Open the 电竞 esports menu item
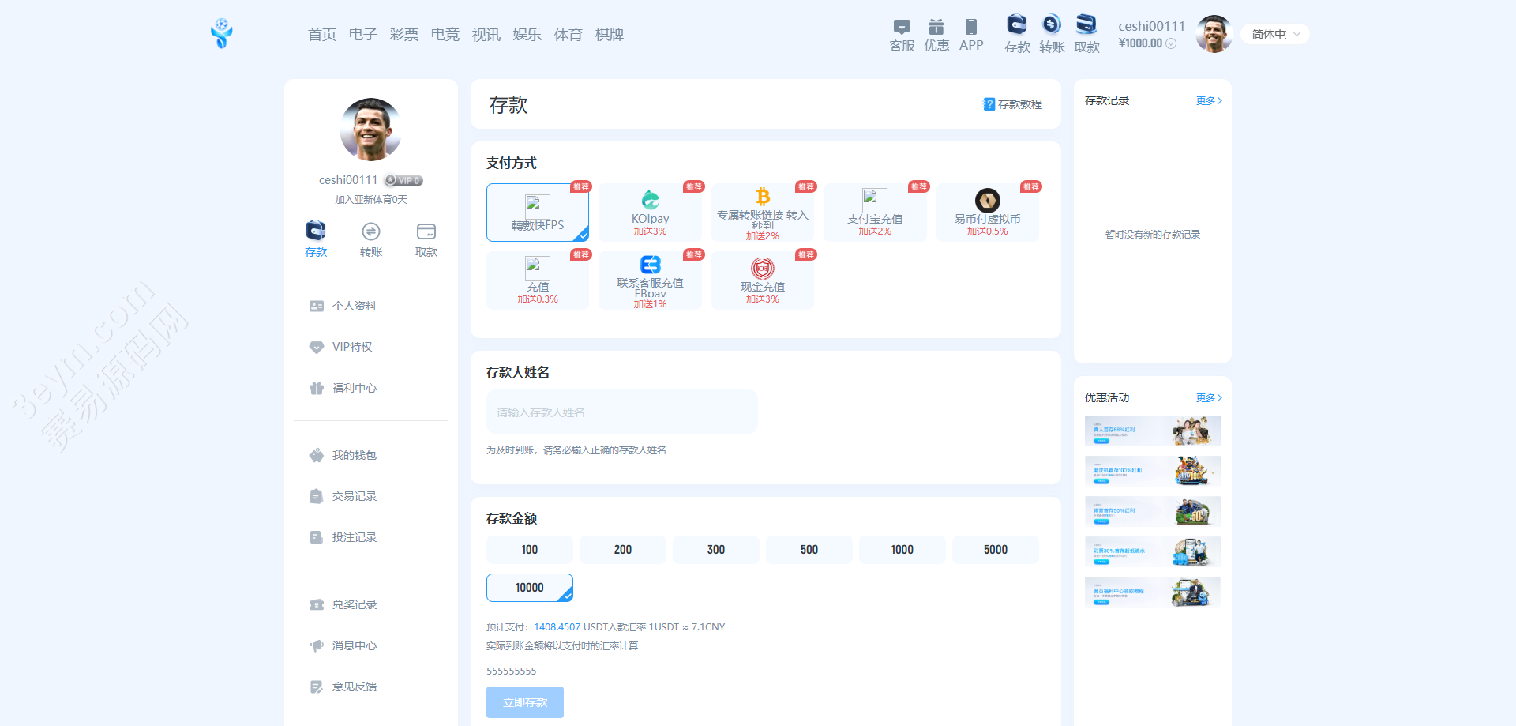 pyautogui.click(x=445, y=35)
